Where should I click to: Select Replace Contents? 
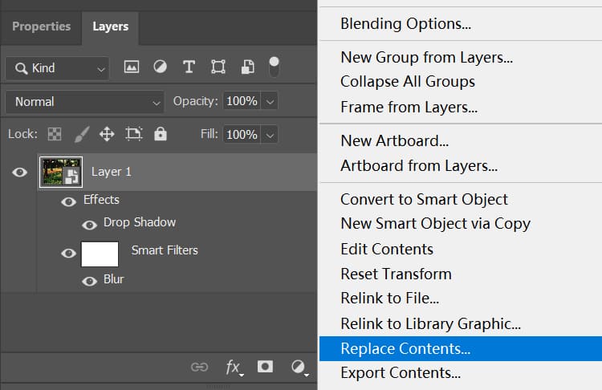461,349
